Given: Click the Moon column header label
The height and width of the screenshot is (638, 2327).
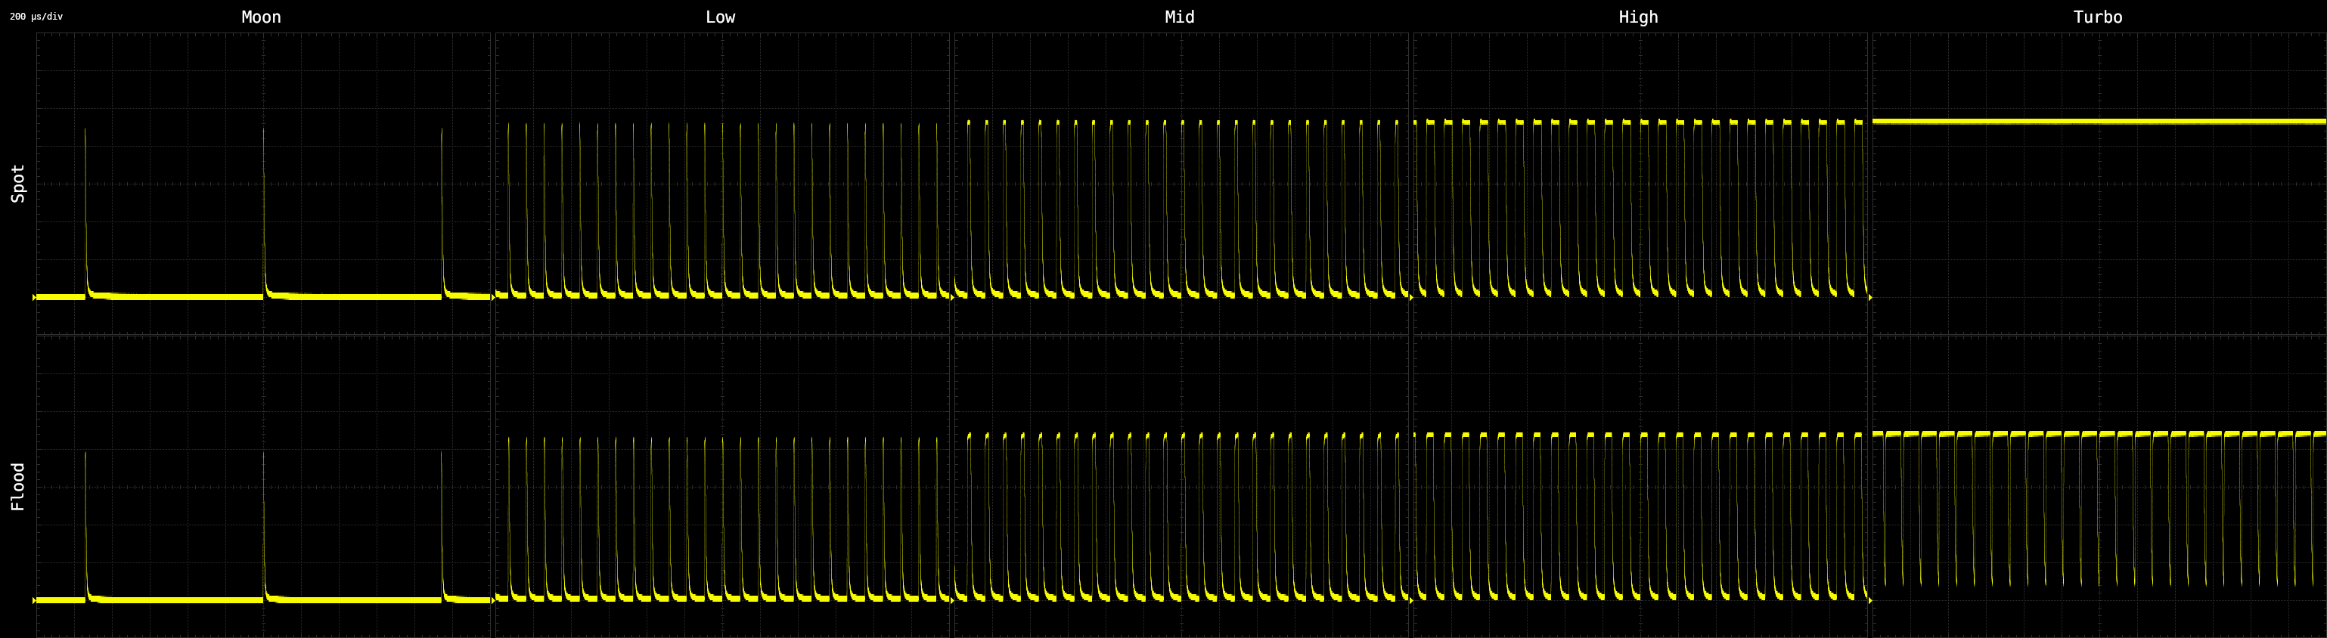Looking at the screenshot, I should (261, 17).
